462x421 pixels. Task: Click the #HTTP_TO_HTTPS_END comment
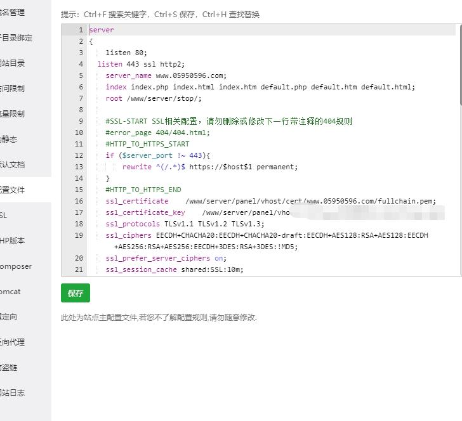tap(143, 190)
